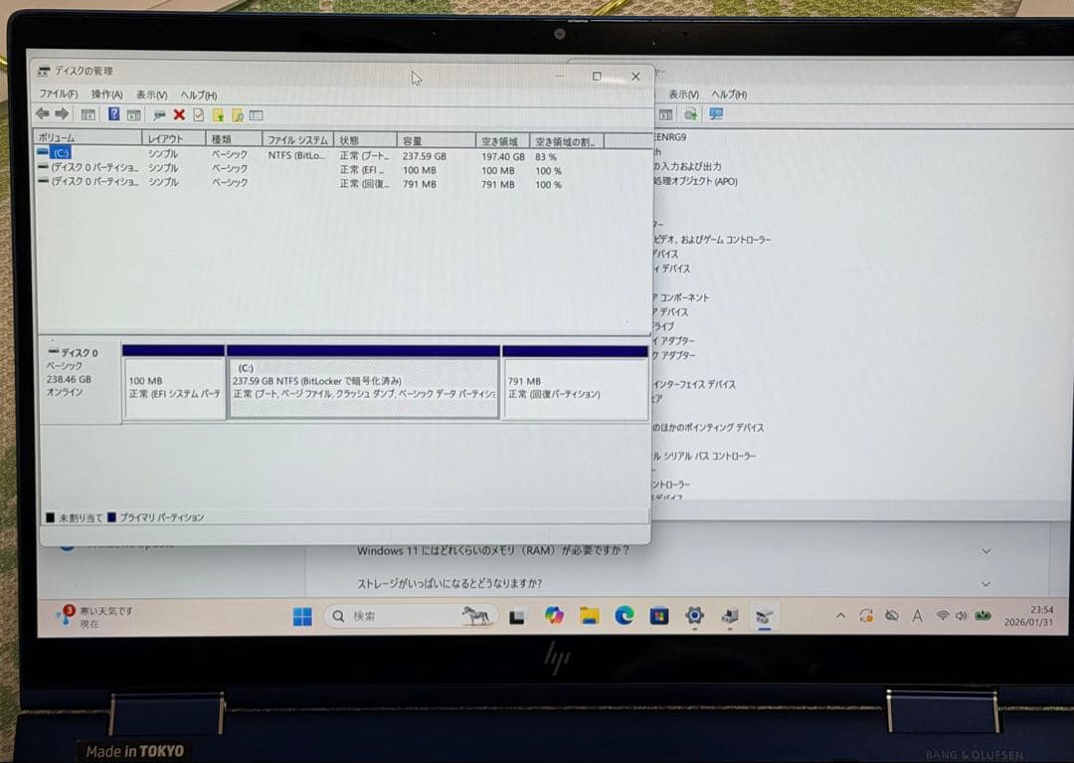Open the 表示(V) menu in Device Manager
Image resolution: width=1074 pixels, height=763 pixels.
(x=682, y=95)
